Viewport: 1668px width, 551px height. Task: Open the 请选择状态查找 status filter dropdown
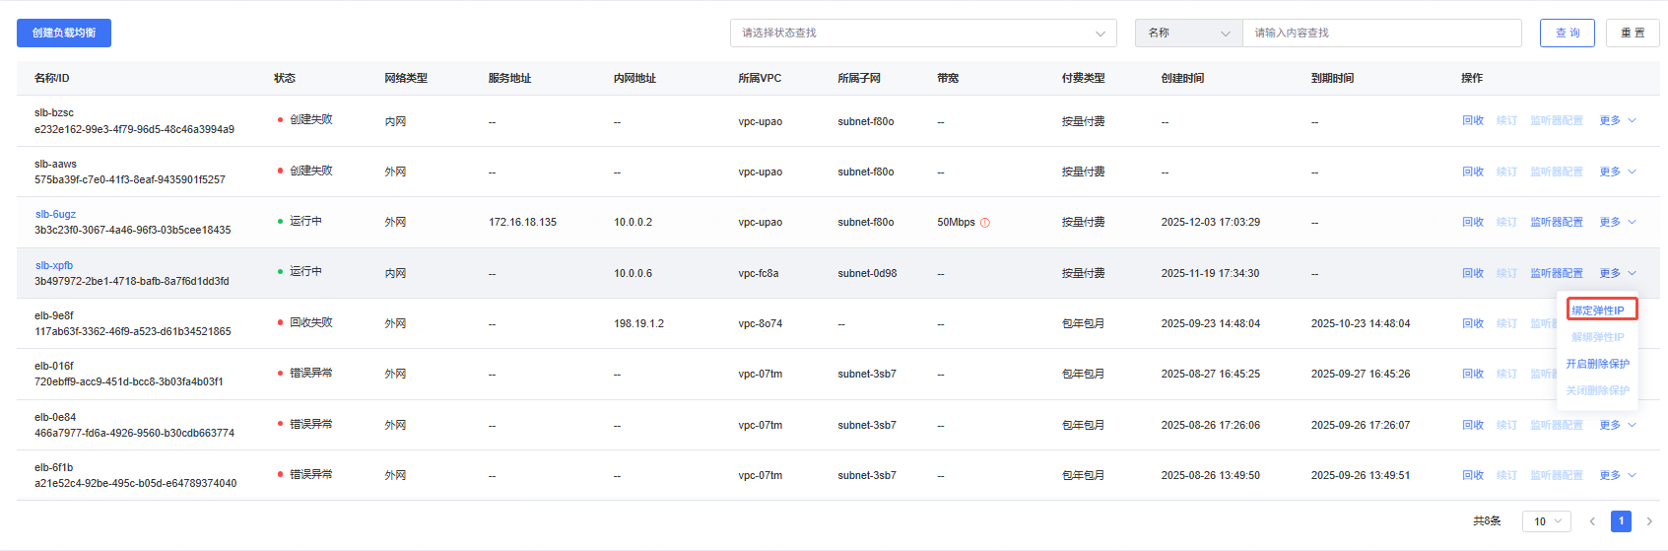click(x=922, y=34)
